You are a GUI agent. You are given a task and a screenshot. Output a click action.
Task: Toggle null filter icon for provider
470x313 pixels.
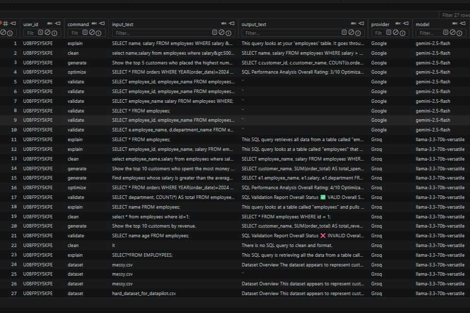(x=396, y=32)
